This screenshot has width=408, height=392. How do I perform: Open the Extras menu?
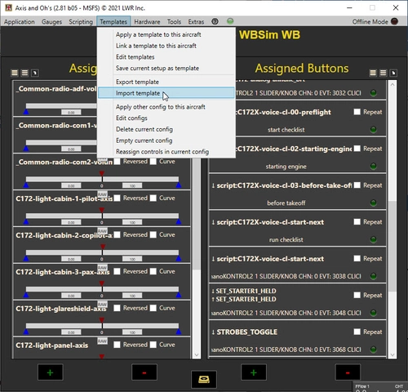pos(196,22)
